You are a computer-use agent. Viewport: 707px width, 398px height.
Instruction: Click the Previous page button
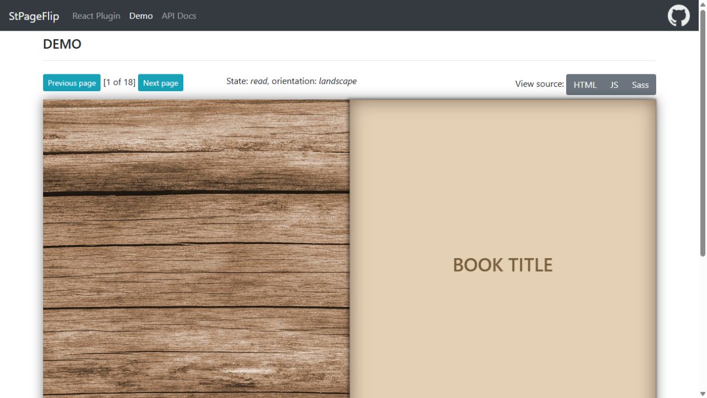coord(72,83)
